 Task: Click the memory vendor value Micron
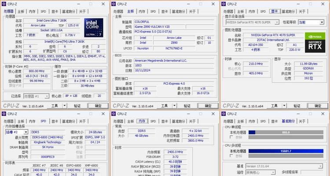pyautogui.click(x=308, y=73)
